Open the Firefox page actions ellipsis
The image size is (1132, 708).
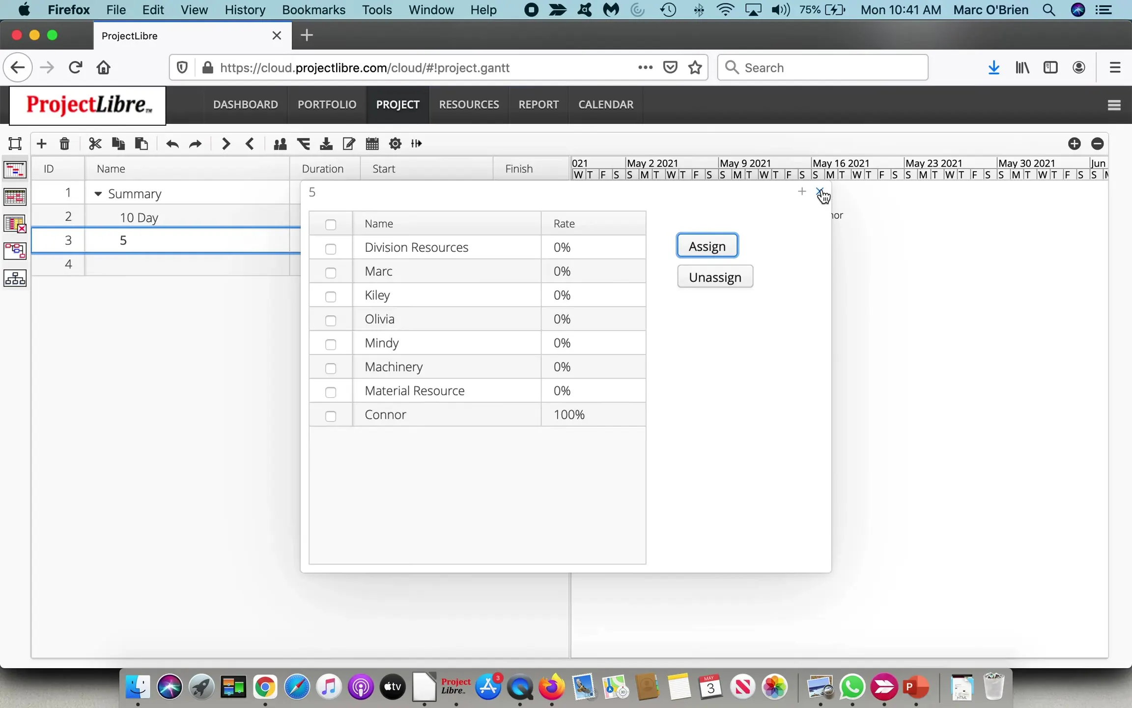point(645,67)
